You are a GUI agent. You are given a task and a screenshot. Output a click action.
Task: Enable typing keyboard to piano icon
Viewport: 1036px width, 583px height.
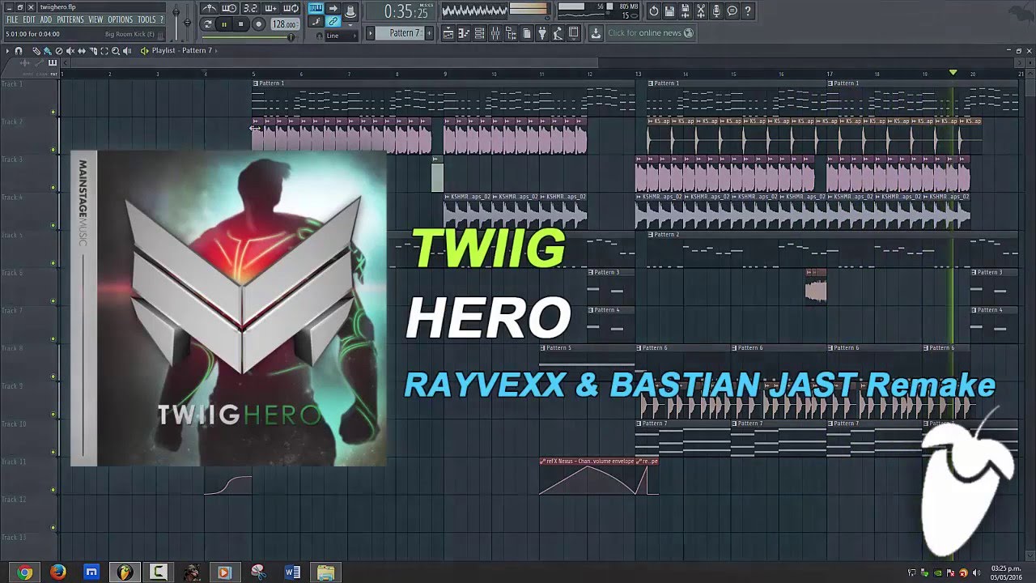pyautogui.click(x=316, y=9)
